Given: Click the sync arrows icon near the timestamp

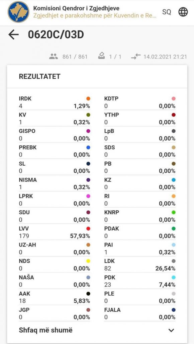Looking at the screenshot, I should point(136,57).
